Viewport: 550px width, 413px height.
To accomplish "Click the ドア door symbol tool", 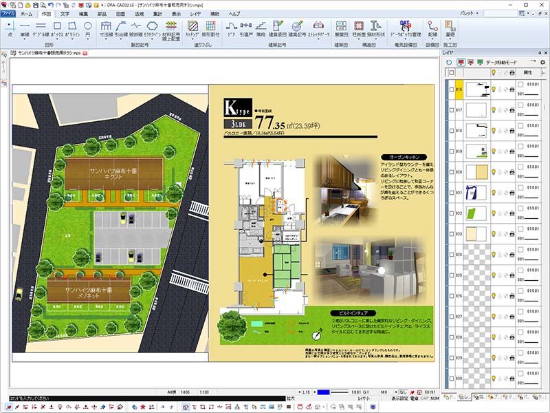I will pos(230,28).
